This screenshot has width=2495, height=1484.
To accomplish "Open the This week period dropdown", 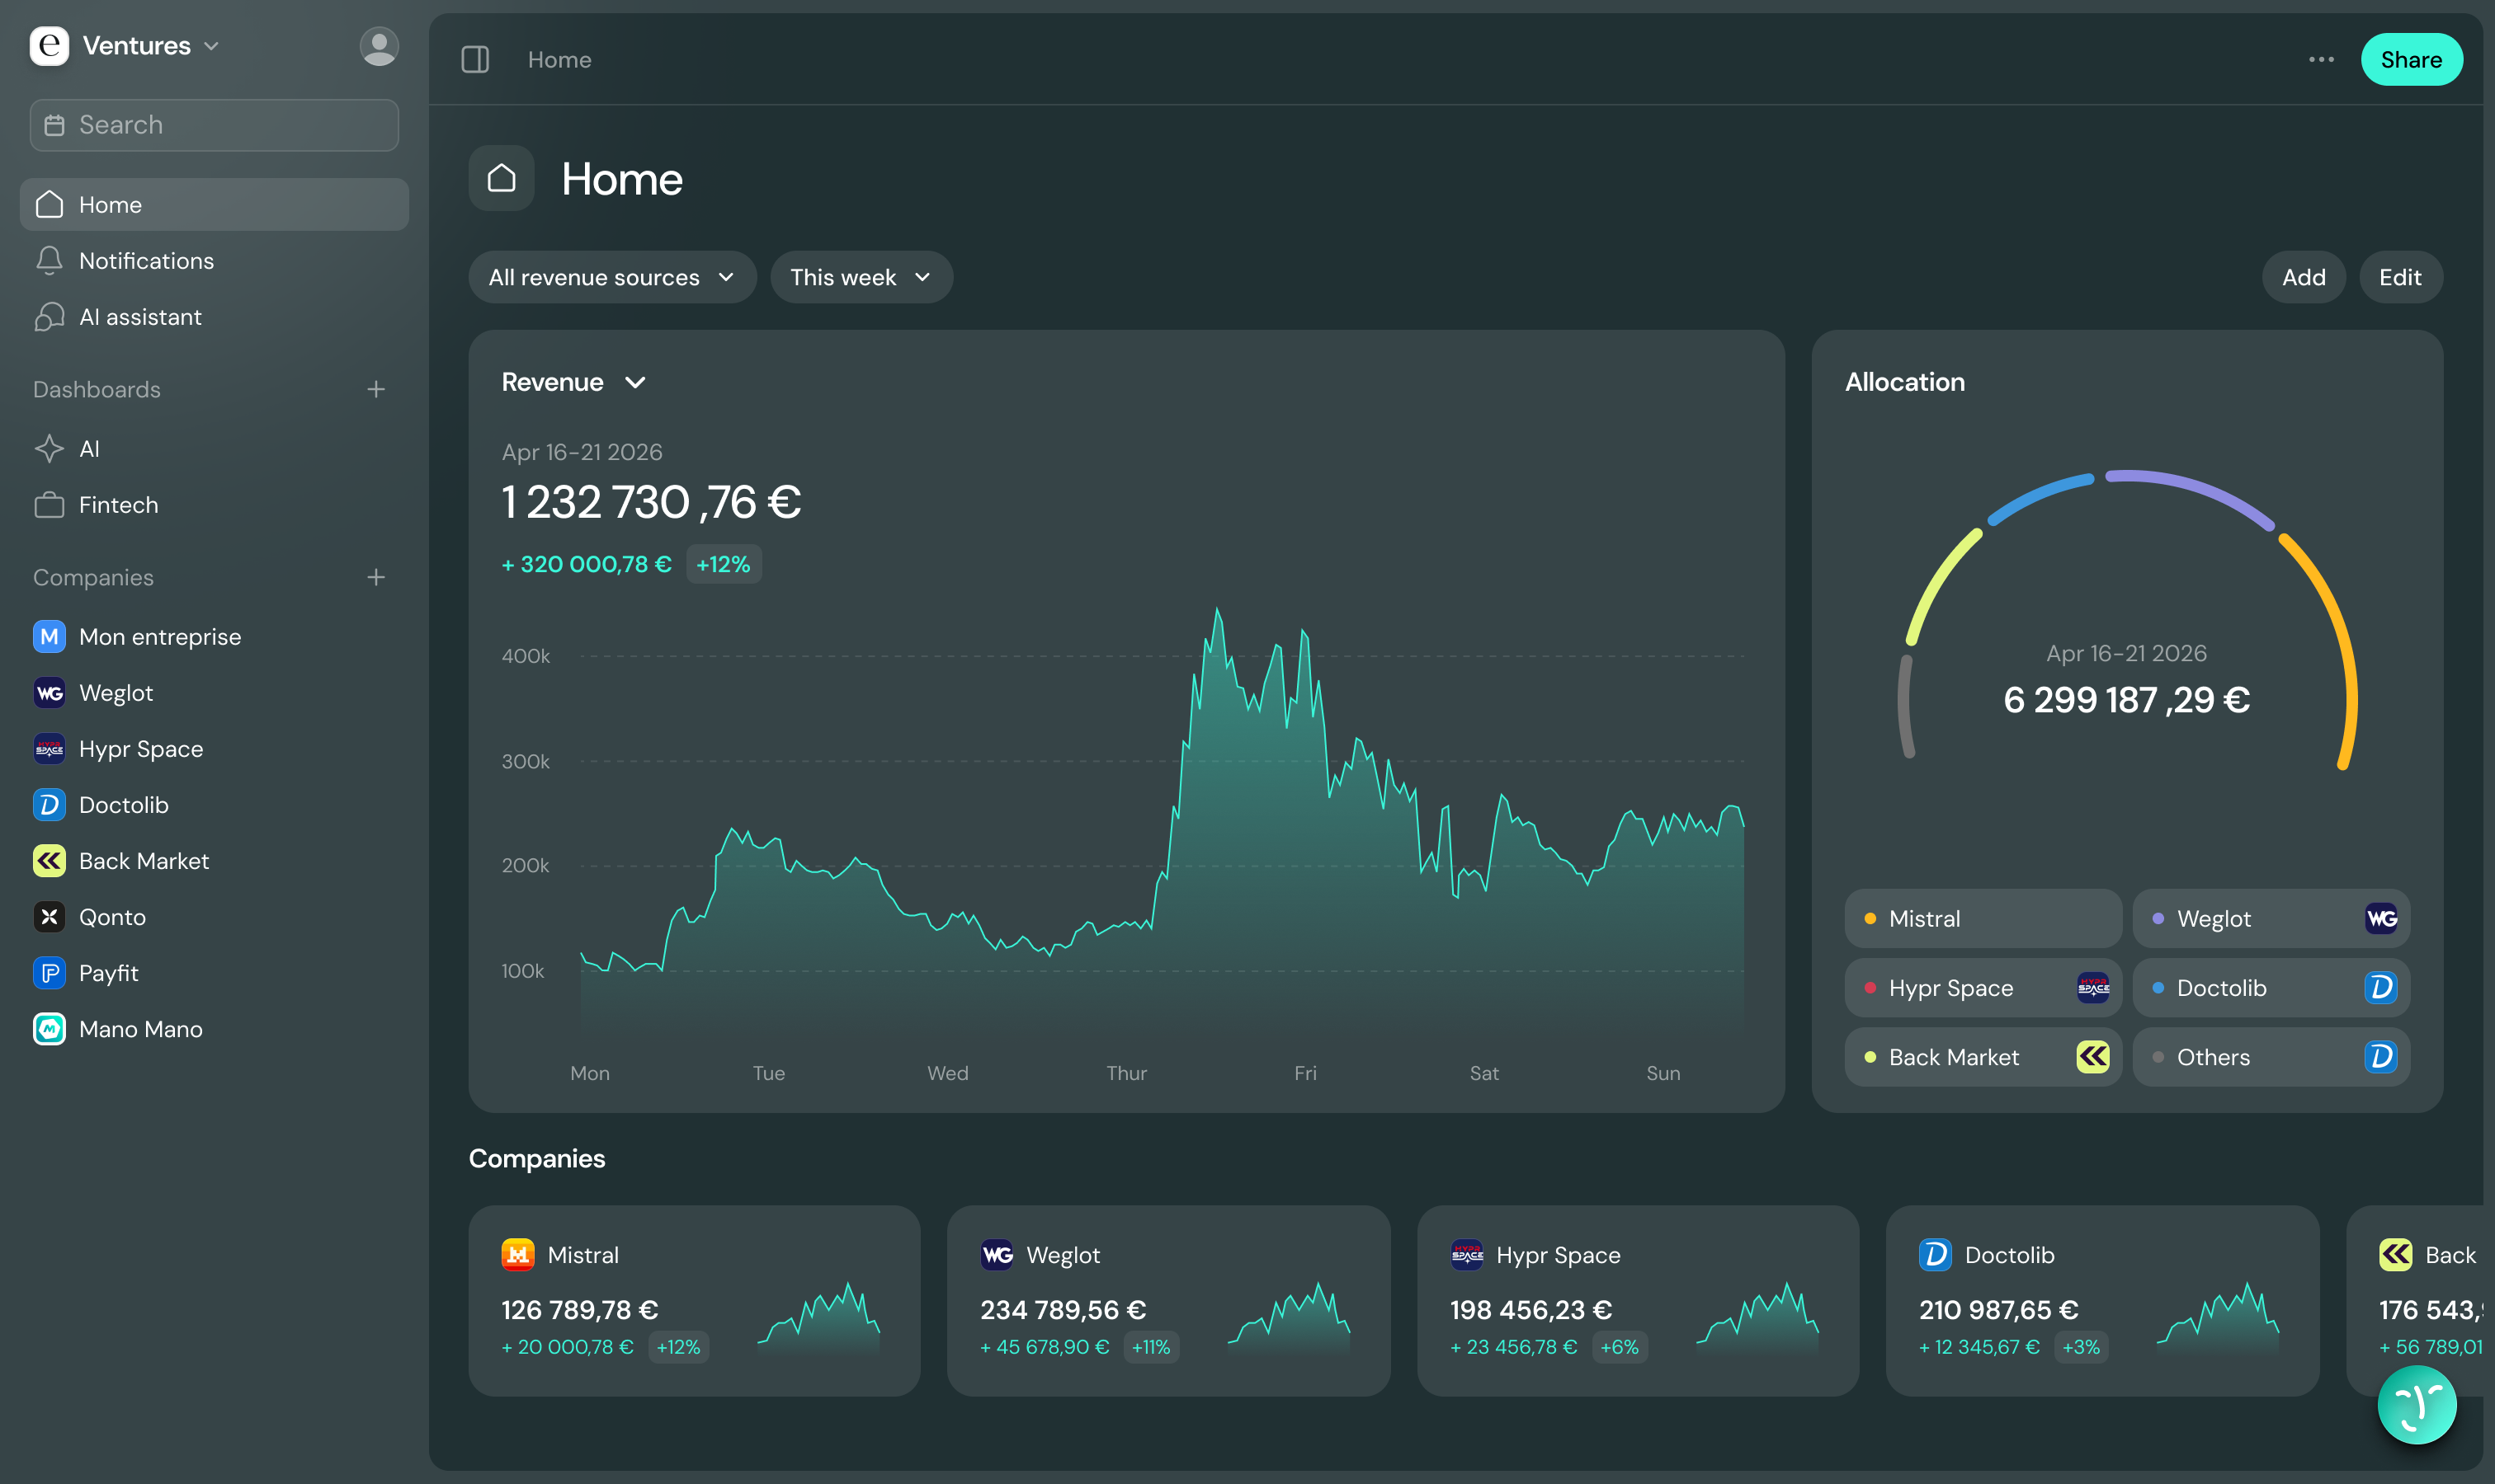I will click(861, 277).
